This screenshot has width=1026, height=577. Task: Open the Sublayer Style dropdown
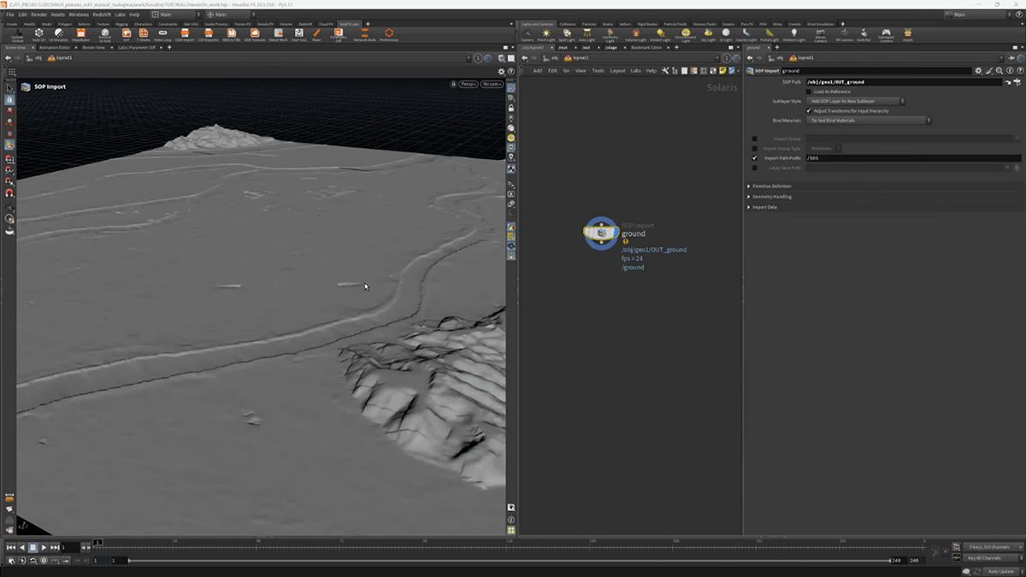(x=856, y=101)
